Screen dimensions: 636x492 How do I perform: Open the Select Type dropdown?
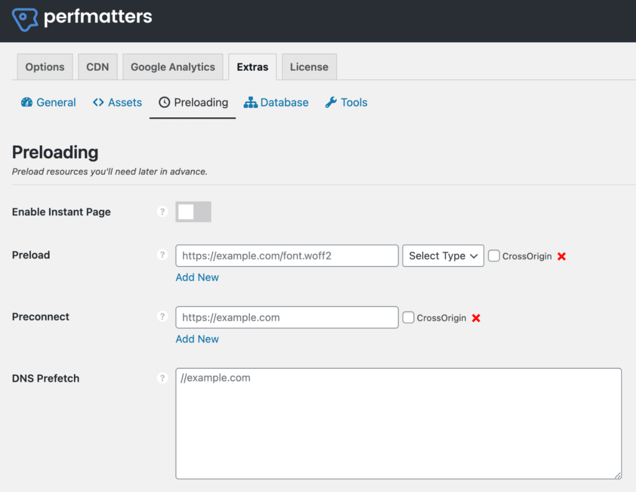443,256
